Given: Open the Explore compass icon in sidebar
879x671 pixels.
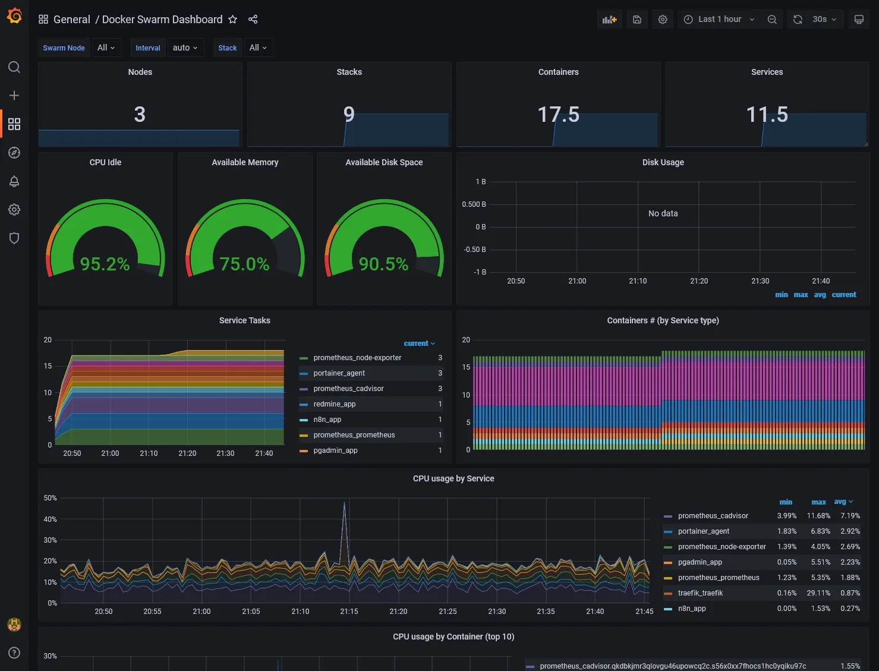Looking at the screenshot, I should (x=14, y=153).
